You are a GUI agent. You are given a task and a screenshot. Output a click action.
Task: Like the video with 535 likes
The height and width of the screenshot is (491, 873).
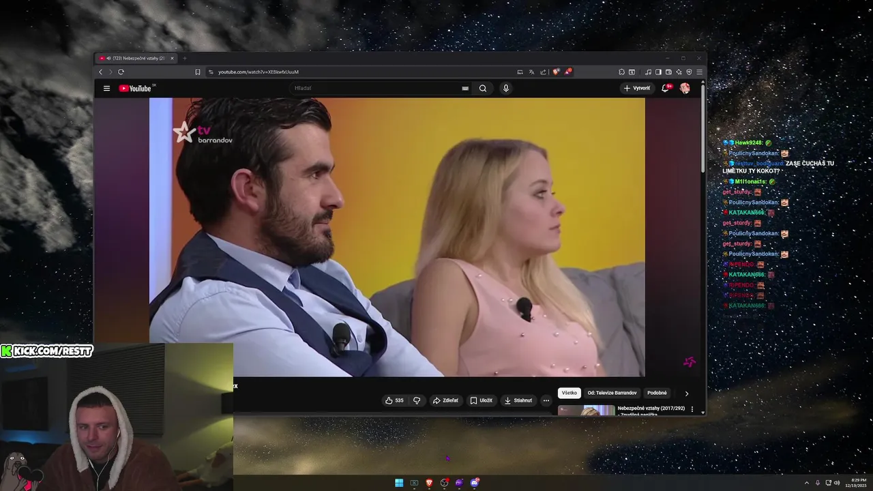(394, 400)
